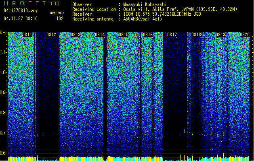Click the 1.1 kHz axis tick label
The width and height of the screenshot is (254, 161).
point(3,52)
